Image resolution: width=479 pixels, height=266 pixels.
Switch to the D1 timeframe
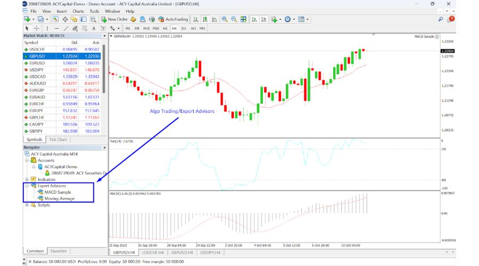click(x=184, y=28)
